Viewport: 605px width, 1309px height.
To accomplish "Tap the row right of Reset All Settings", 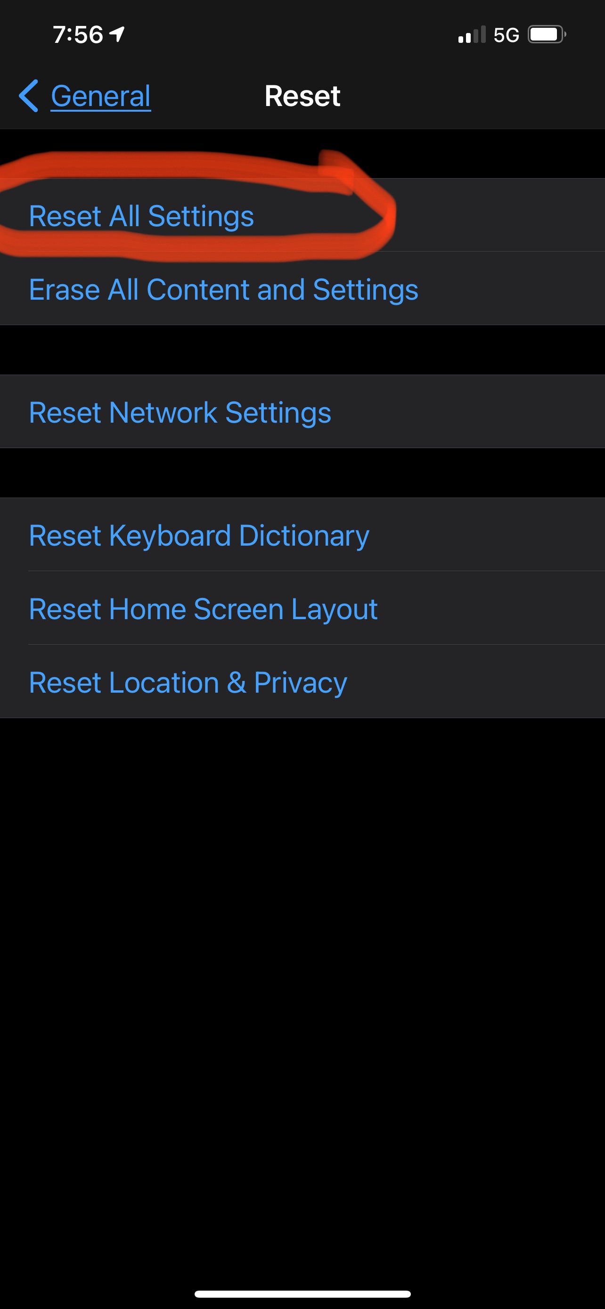I will [500, 215].
